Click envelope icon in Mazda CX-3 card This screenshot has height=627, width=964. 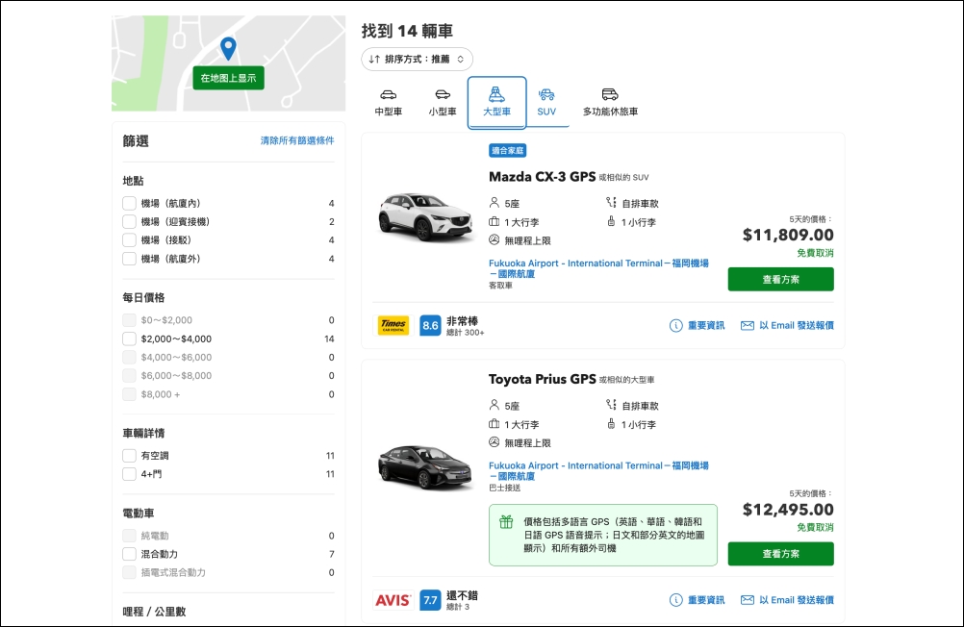tap(747, 326)
